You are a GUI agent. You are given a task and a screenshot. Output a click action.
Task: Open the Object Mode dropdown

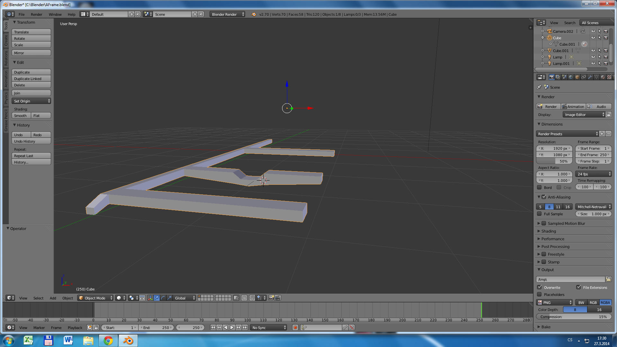[95, 298]
